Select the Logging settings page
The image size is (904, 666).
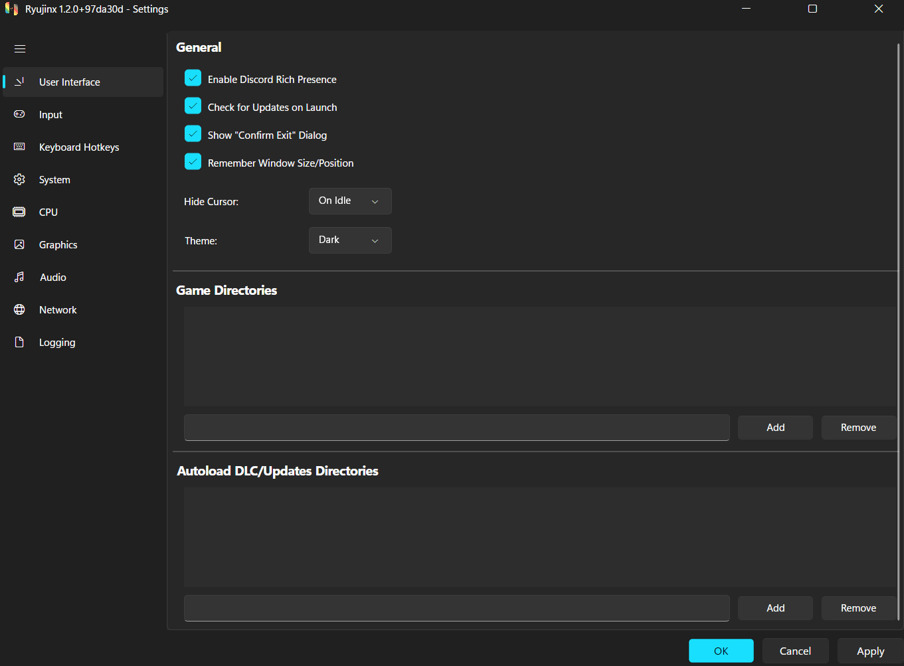[x=83, y=342]
